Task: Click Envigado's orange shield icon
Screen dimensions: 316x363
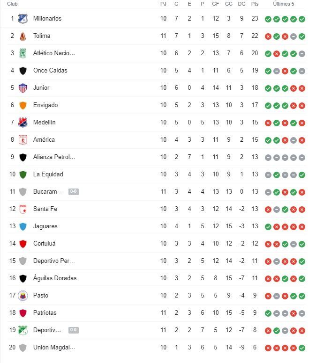Action: pyautogui.click(x=23, y=105)
